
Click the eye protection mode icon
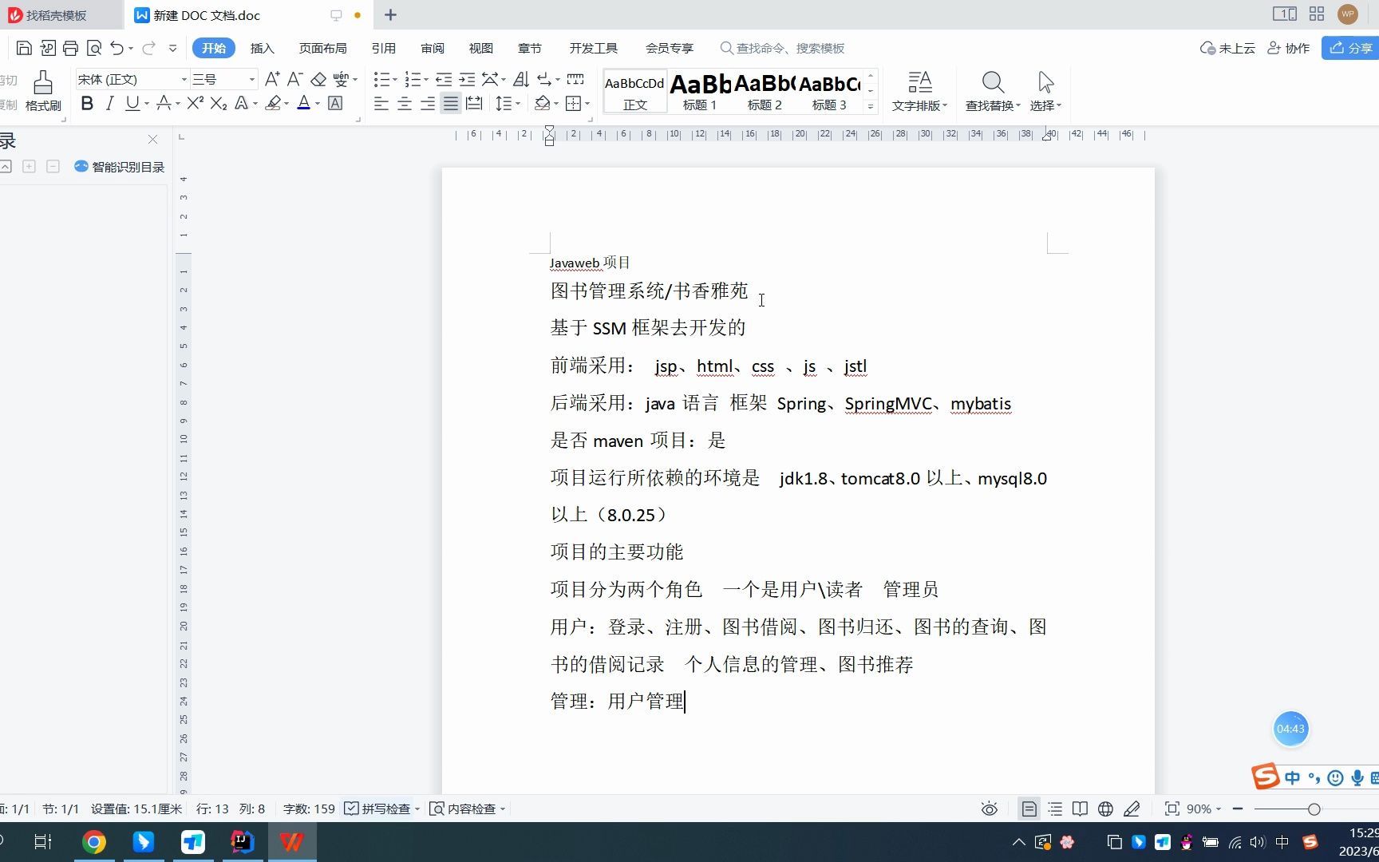[990, 809]
